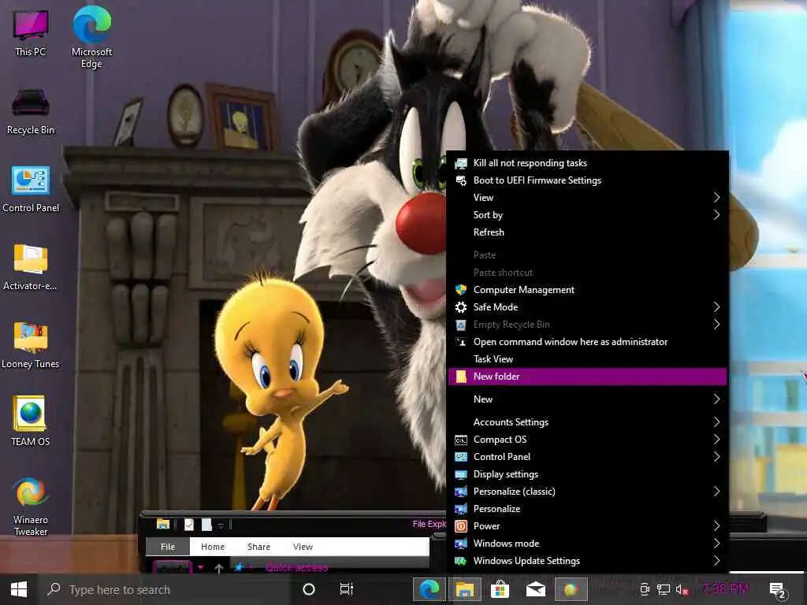Choose Personalize in the context menu
Screen dimensions: 807x605
[x=587, y=509]
